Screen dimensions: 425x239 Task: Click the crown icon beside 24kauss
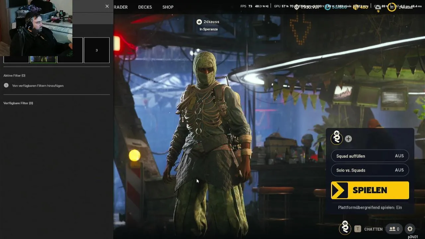click(x=199, y=22)
